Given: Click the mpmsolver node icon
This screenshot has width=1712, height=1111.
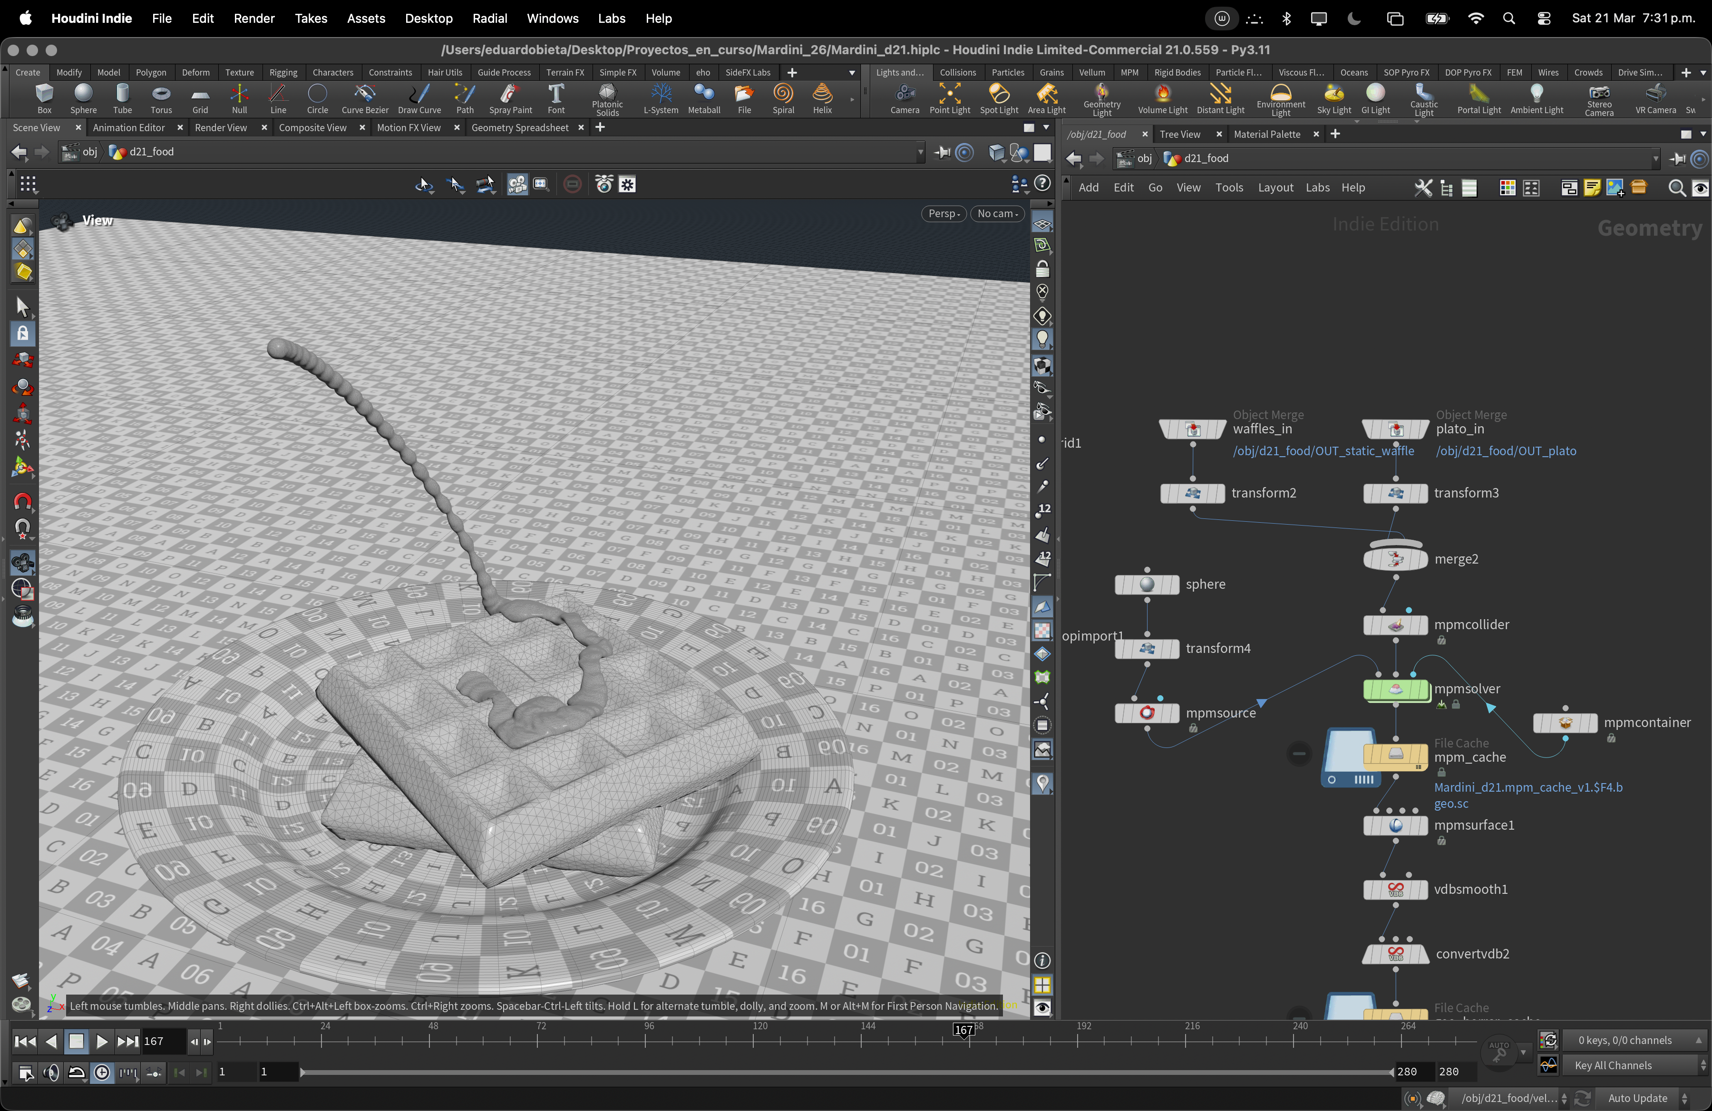Looking at the screenshot, I should (1395, 690).
